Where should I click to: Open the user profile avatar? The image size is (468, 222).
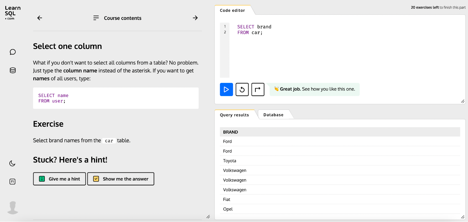click(x=13, y=208)
